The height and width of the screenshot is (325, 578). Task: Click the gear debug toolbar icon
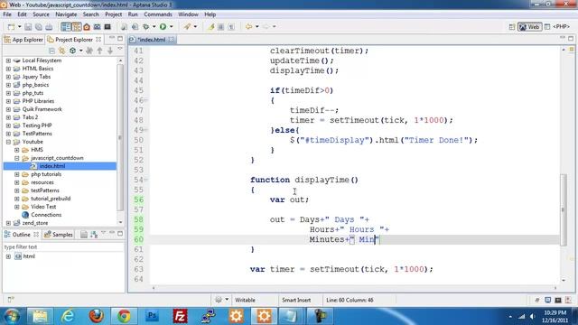coord(146,26)
